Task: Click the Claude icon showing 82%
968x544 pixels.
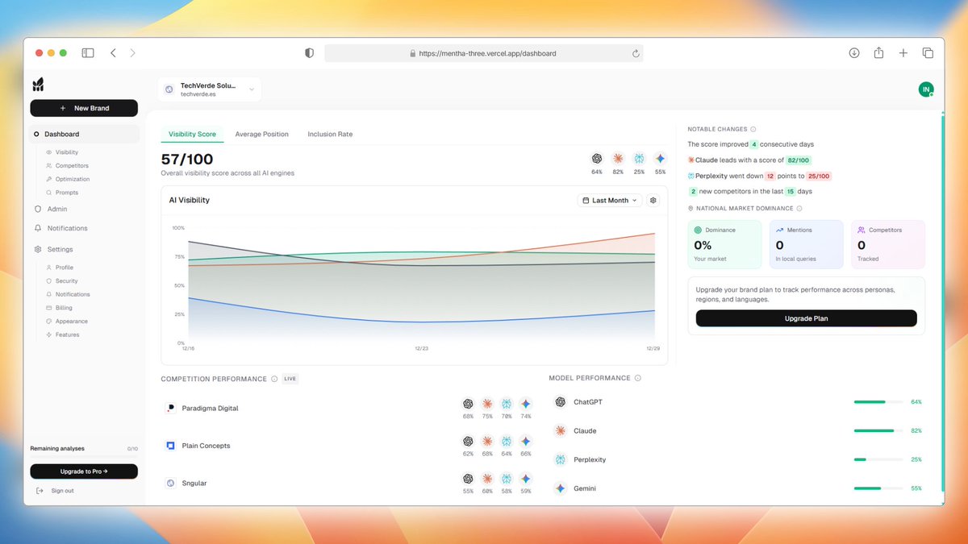Action: click(618, 159)
